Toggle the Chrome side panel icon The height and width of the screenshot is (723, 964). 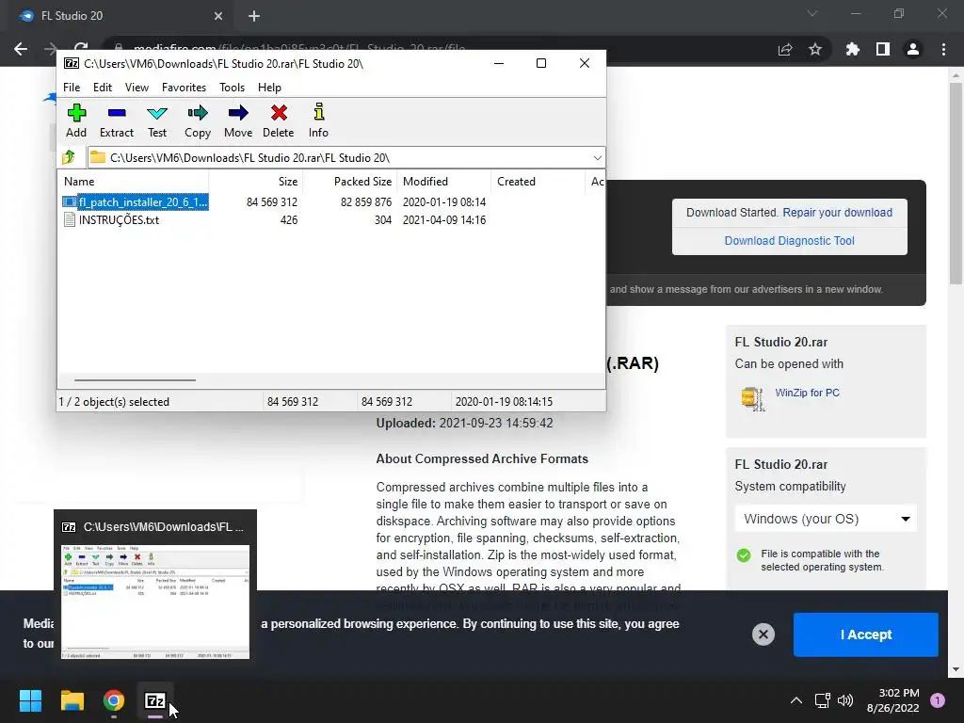click(x=883, y=49)
